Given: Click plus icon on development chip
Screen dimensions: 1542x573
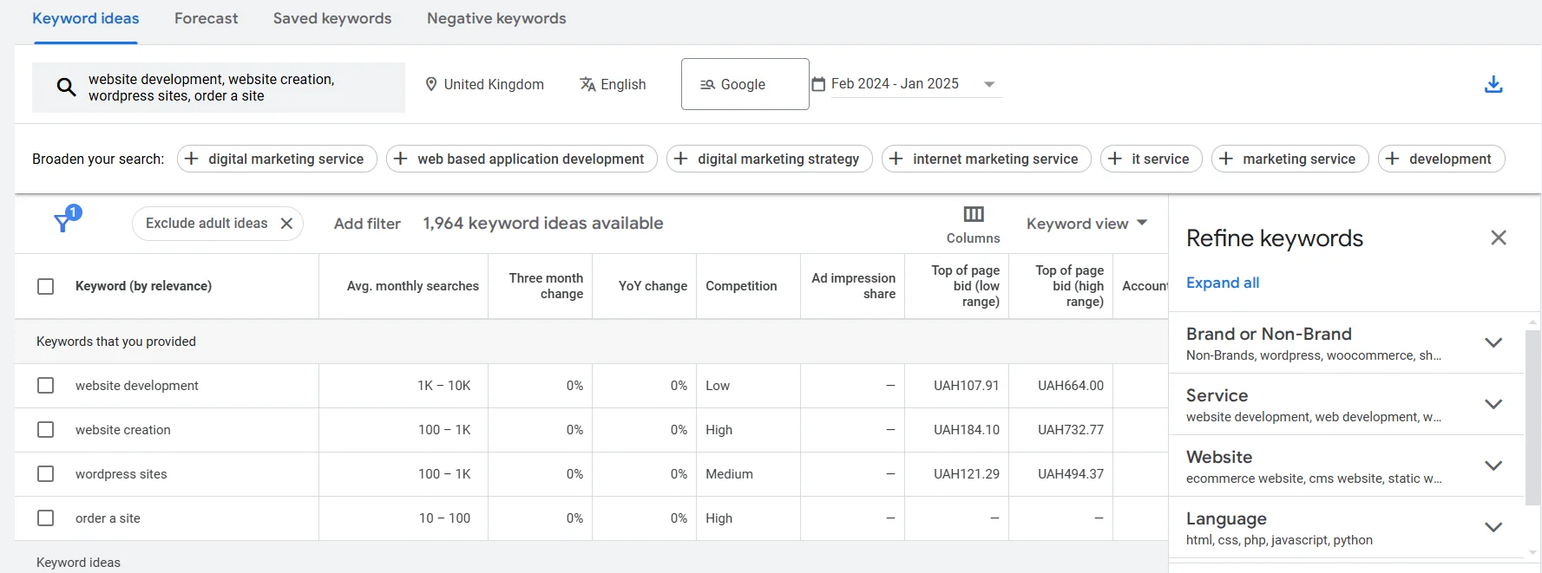Looking at the screenshot, I should tap(1393, 159).
